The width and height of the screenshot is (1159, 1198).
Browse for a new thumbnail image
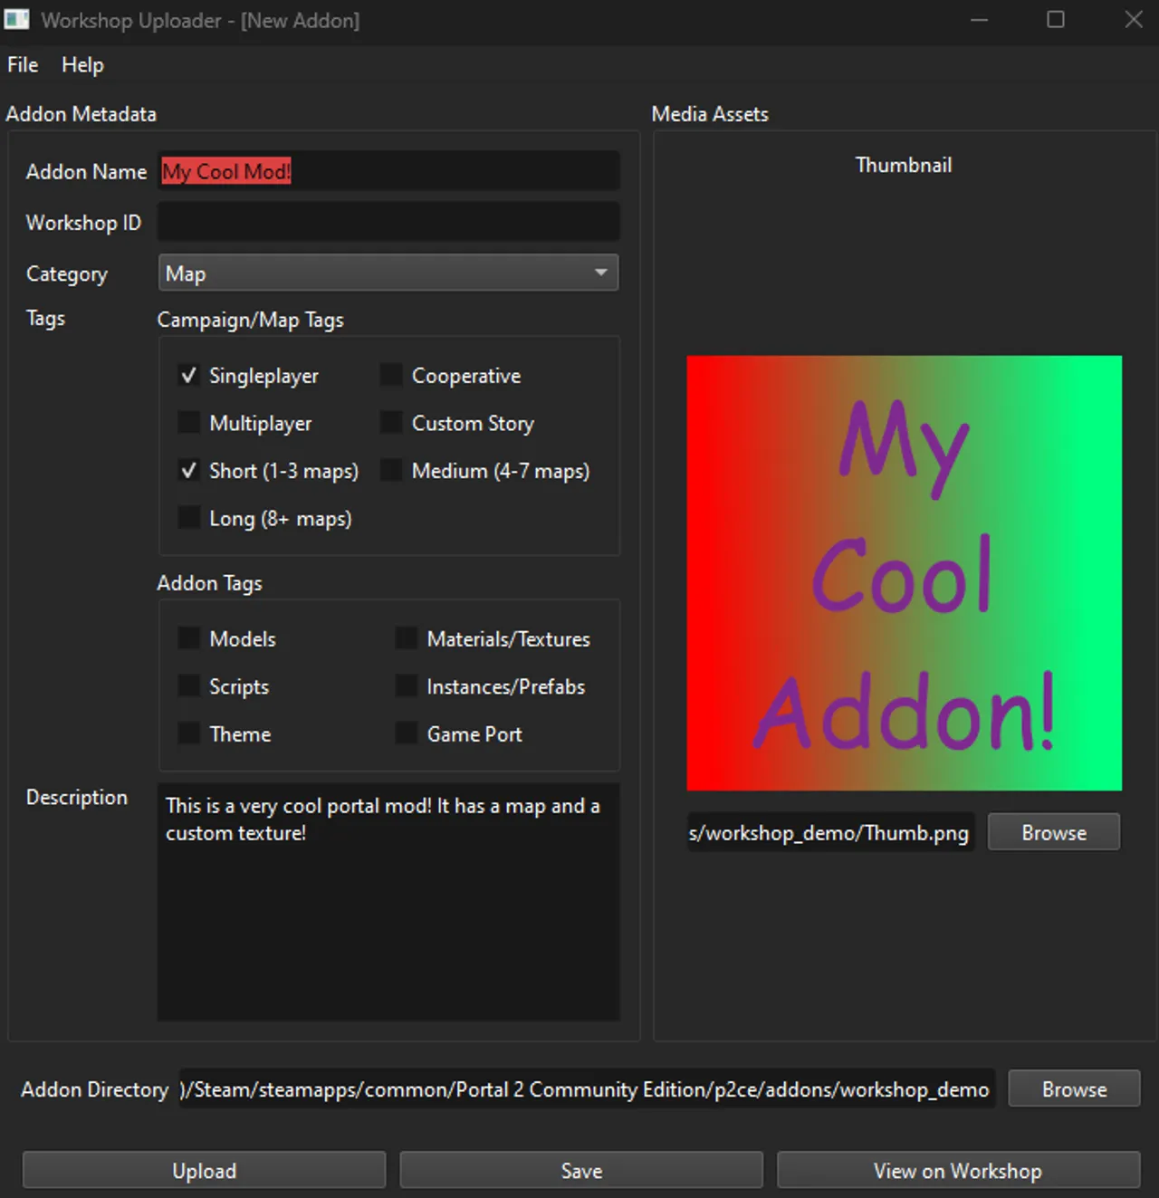[x=1053, y=832]
